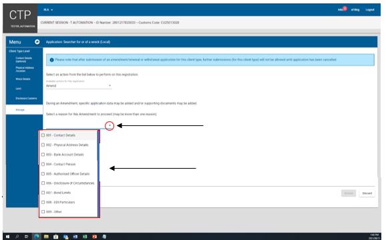Expand the Amend action dropdown

(79, 85)
